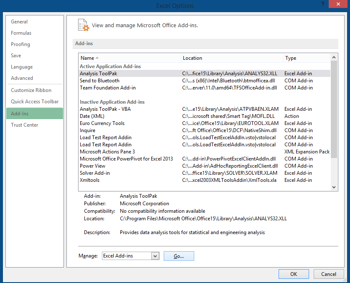Sort add-ins by the Name column
The height and width of the screenshot is (283, 350).
click(86, 58)
